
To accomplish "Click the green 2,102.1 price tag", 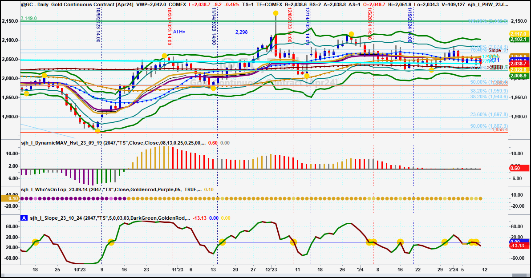I will (x=519, y=39).
